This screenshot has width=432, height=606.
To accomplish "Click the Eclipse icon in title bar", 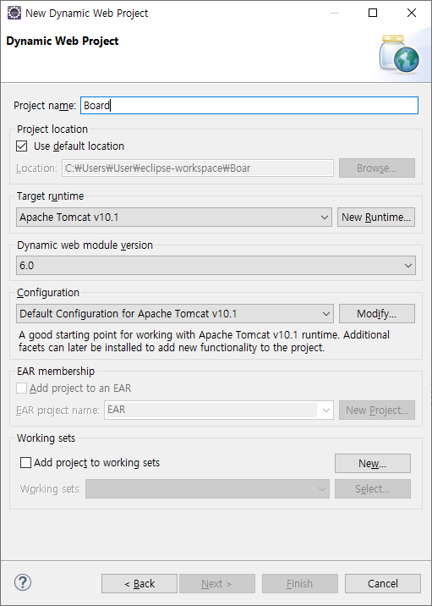I will coord(14,14).
